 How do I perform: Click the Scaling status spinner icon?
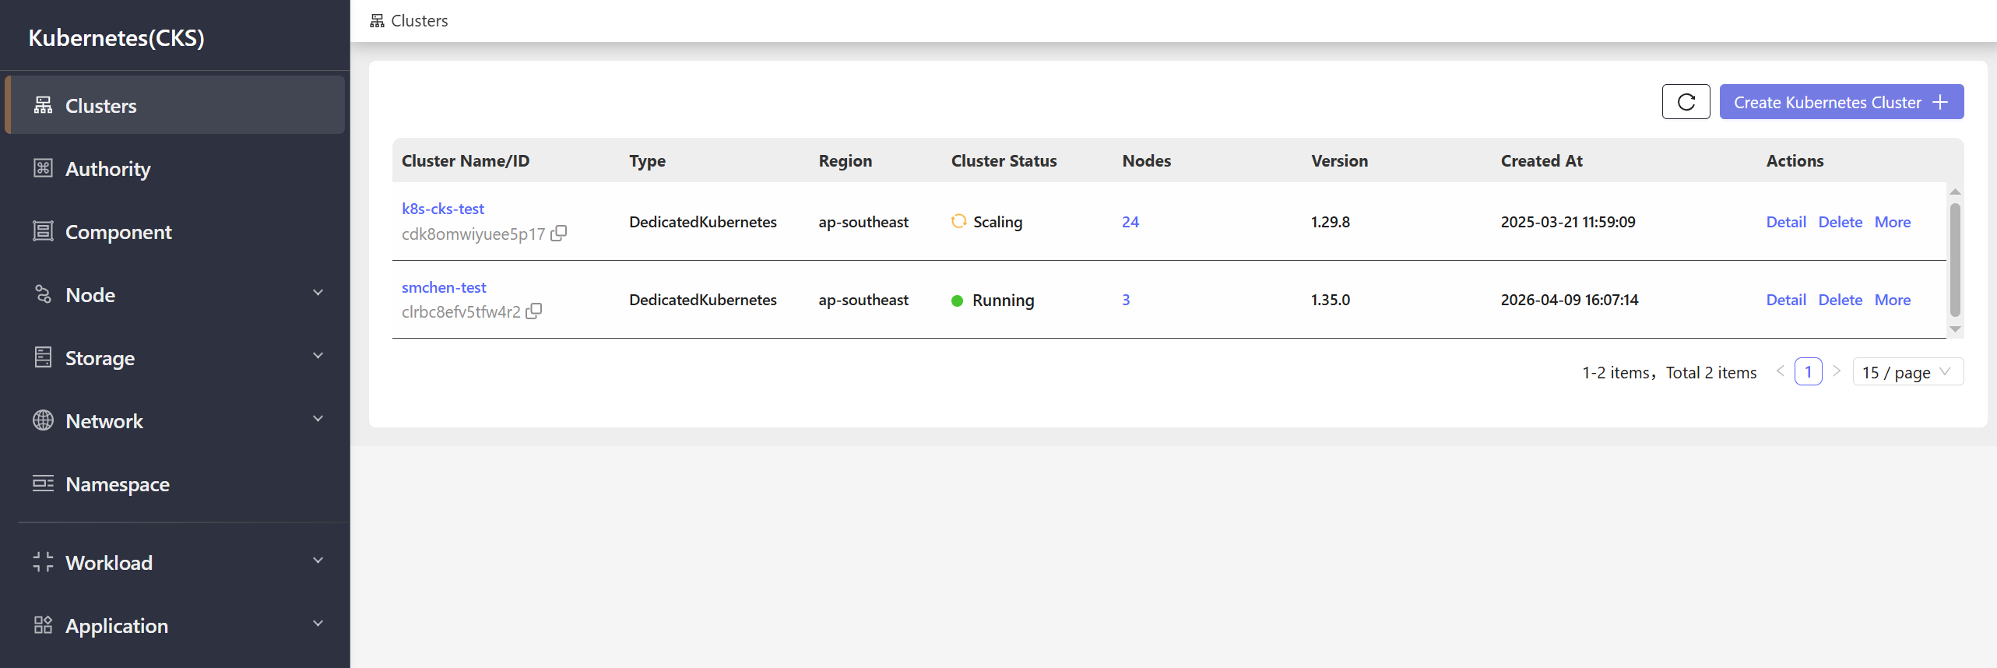tap(958, 221)
